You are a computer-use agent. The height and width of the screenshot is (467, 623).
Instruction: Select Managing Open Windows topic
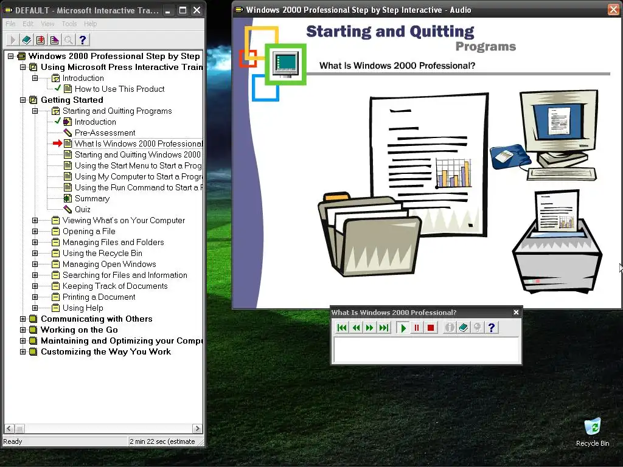pos(110,264)
